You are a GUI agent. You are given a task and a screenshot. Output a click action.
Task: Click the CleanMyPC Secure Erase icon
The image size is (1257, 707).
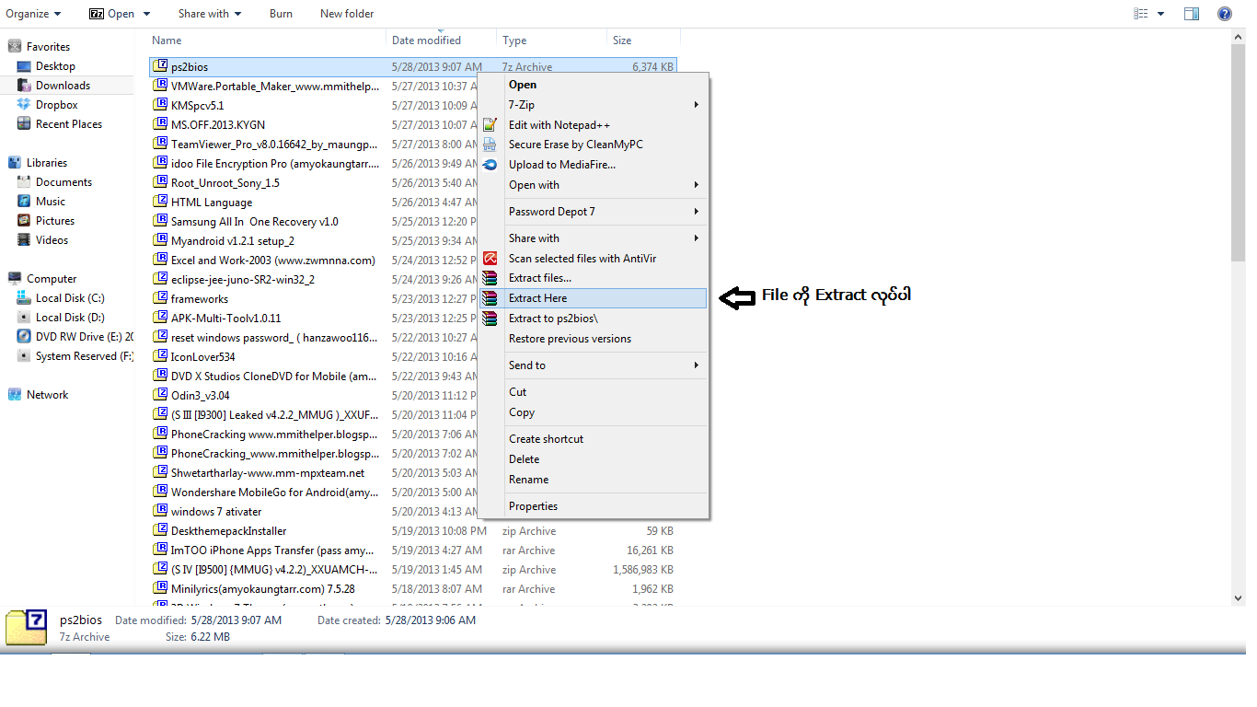pyautogui.click(x=490, y=145)
